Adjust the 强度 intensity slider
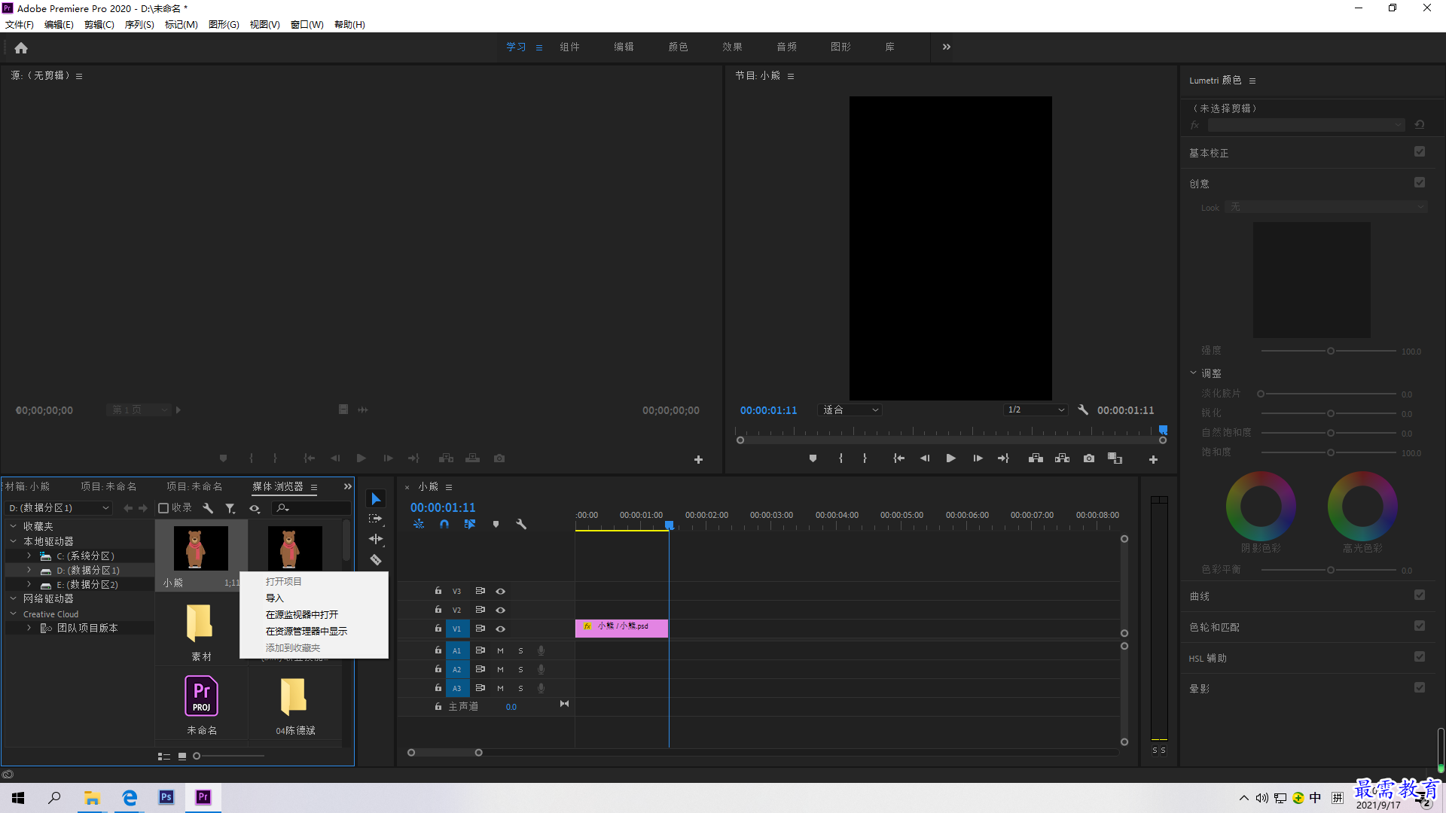This screenshot has height=813, width=1446. click(x=1330, y=351)
